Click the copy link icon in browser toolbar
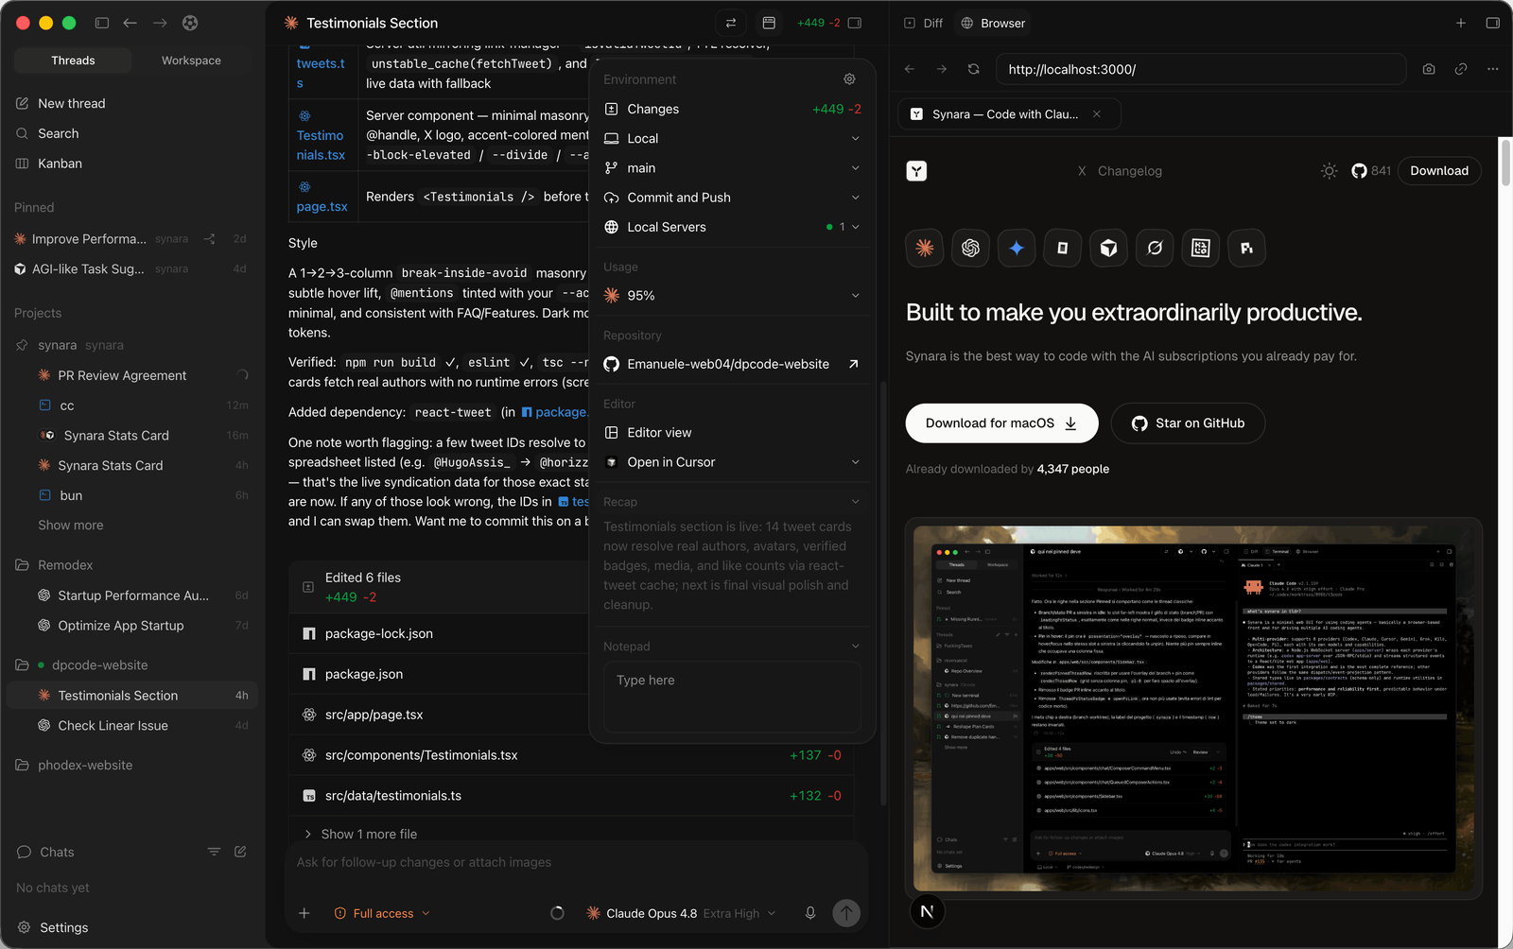The height and width of the screenshot is (949, 1513). coord(1461,69)
